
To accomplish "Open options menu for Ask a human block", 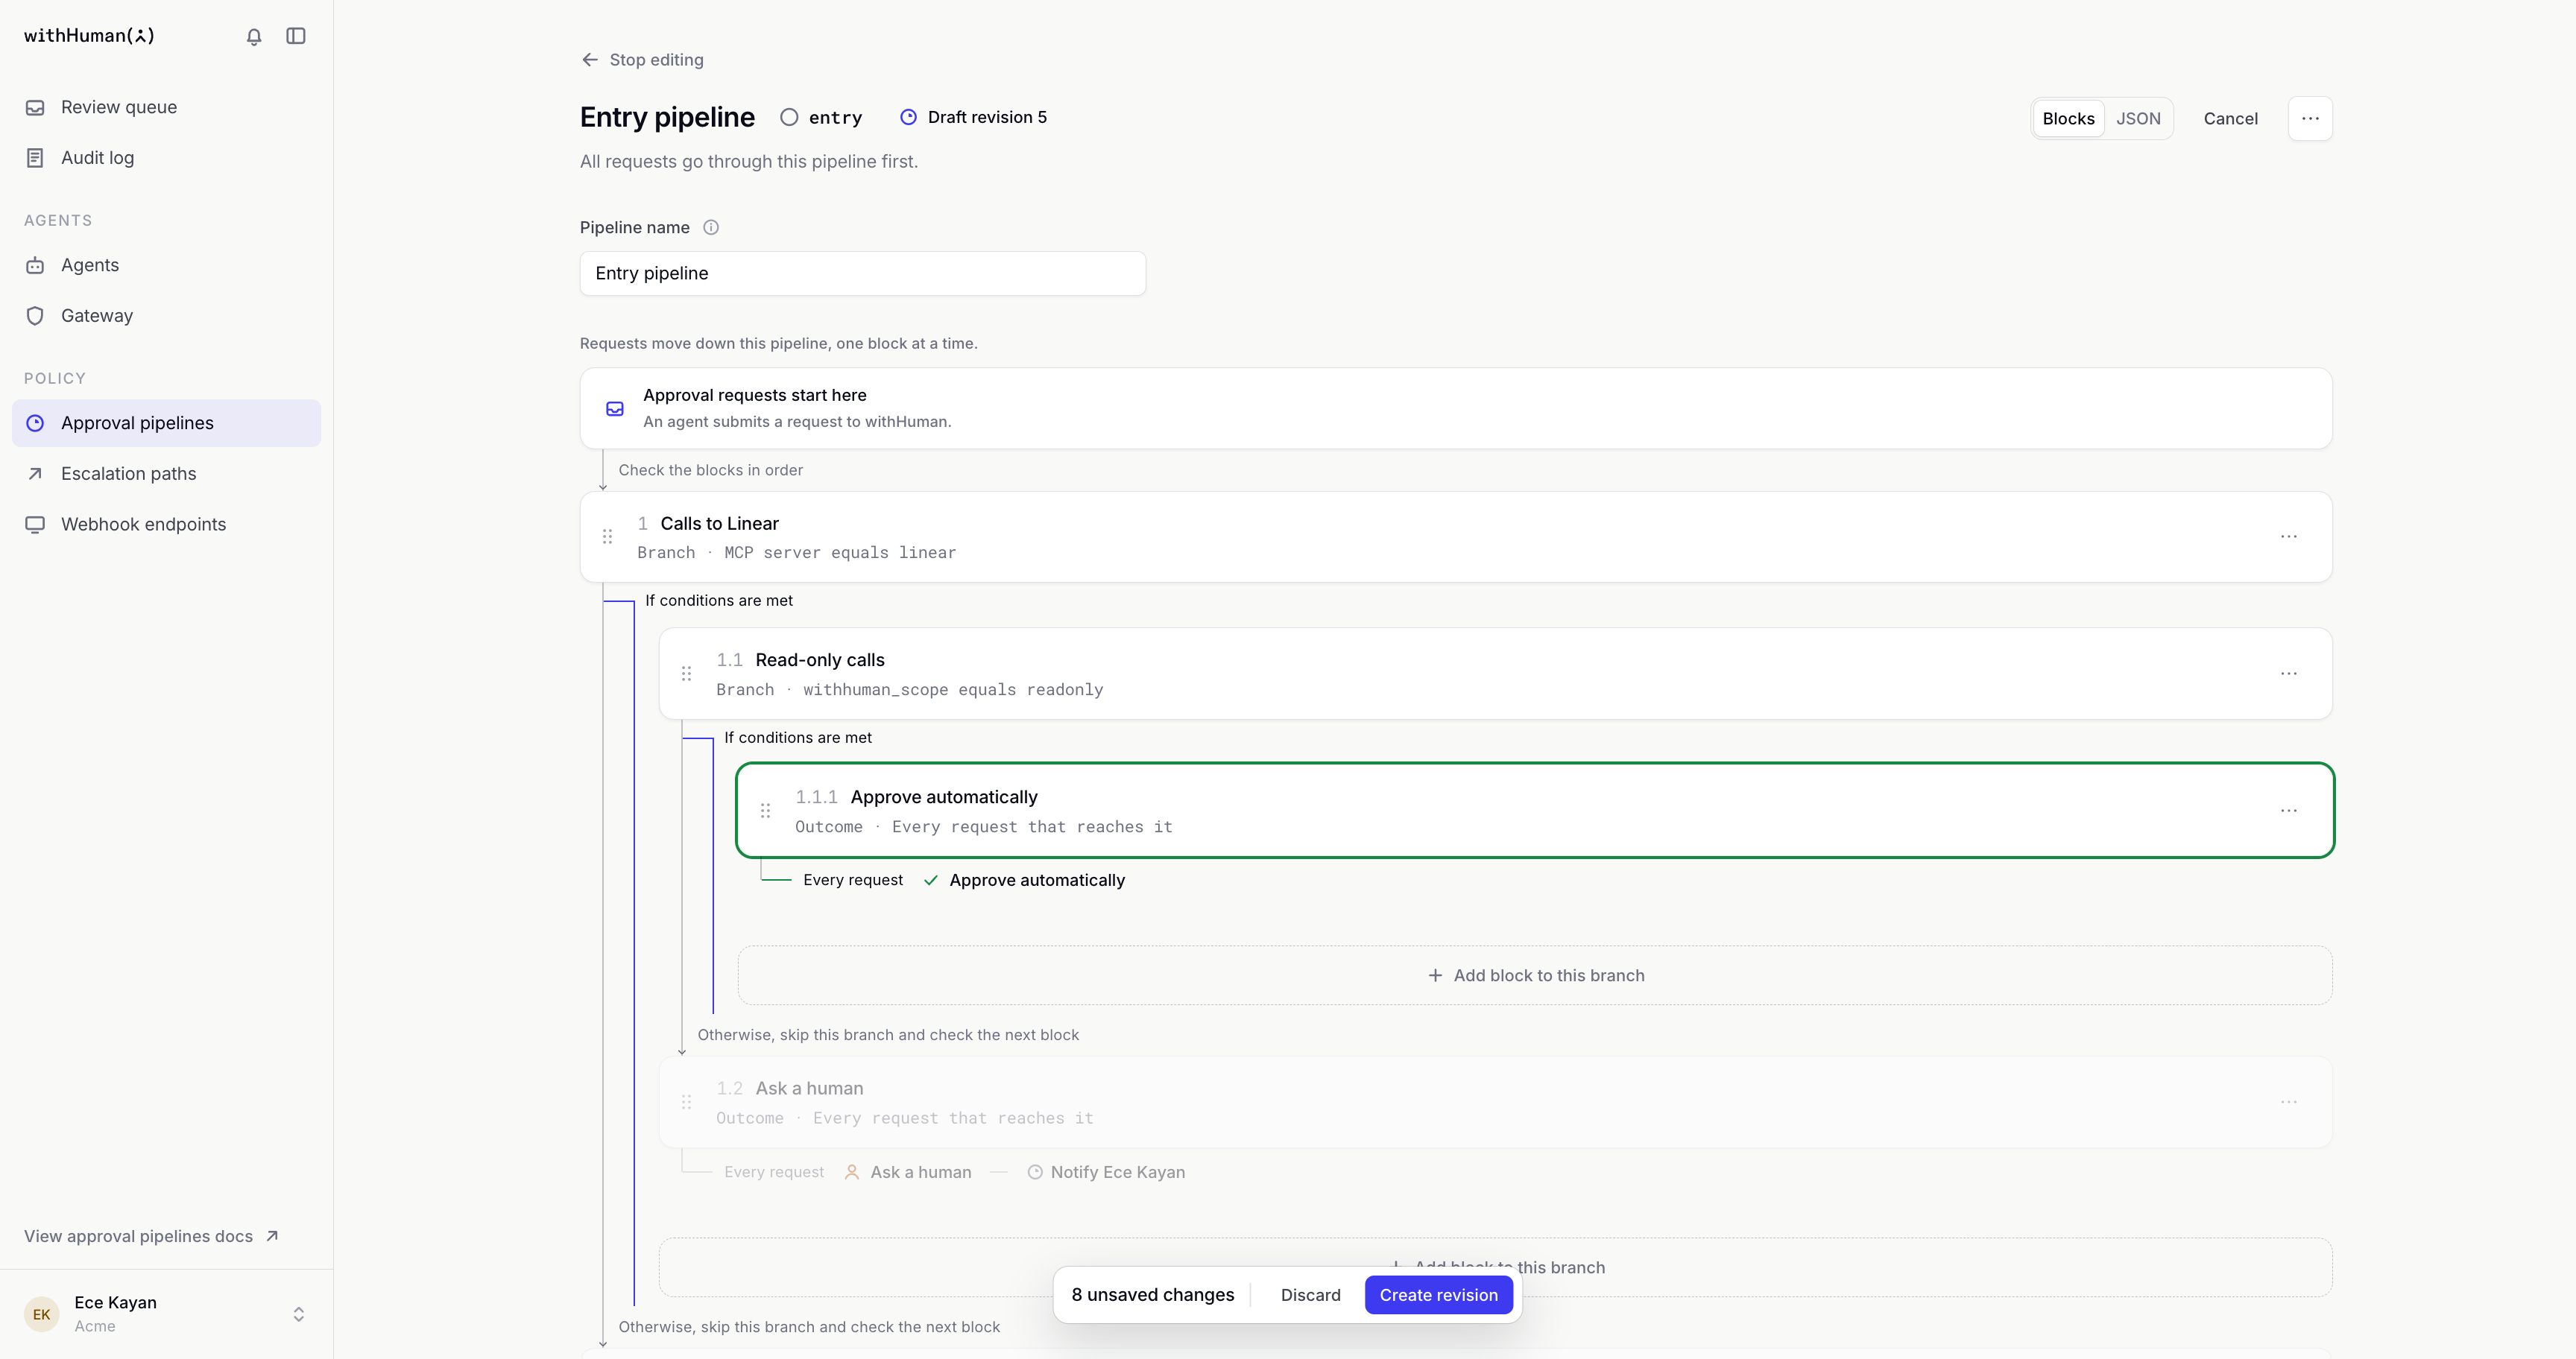I will [x=2288, y=1102].
